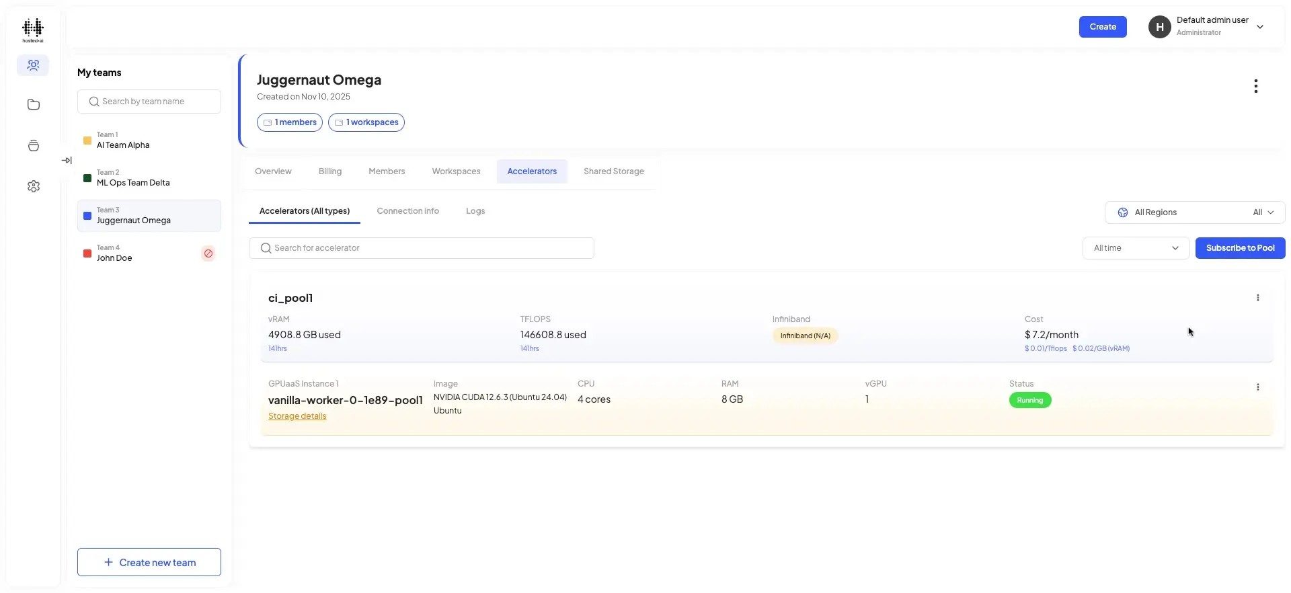Click the globe icon in All Regions
This screenshot has width=1291, height=593.
click(x=1122, y=212)
